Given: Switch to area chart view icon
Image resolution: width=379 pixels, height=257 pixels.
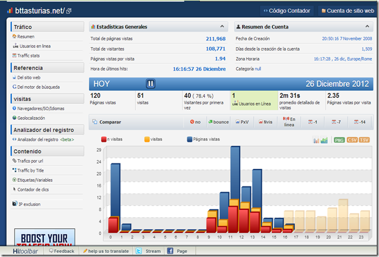Looking at the screenshot, I should pos(324,140).
